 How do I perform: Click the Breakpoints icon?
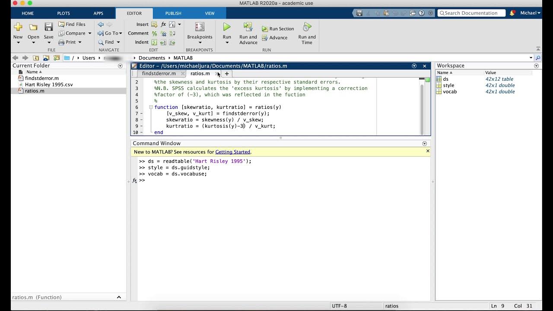tap(200, 27)
